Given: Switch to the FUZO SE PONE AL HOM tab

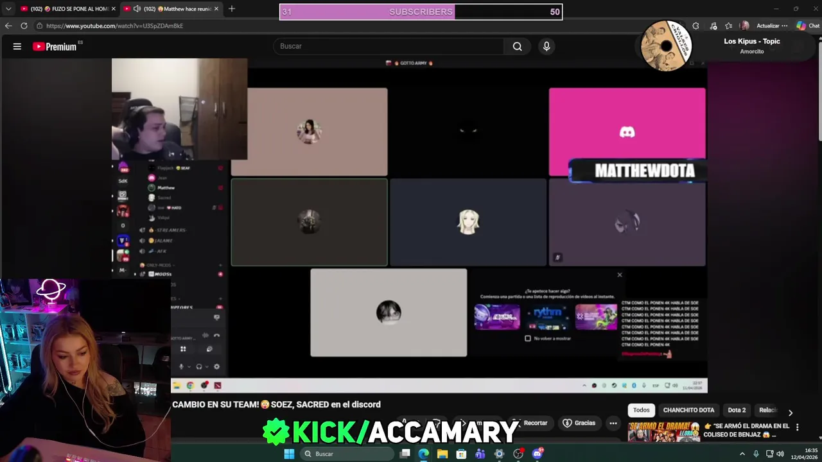Looking at the screenshot, I should click(x=68, y=9).
